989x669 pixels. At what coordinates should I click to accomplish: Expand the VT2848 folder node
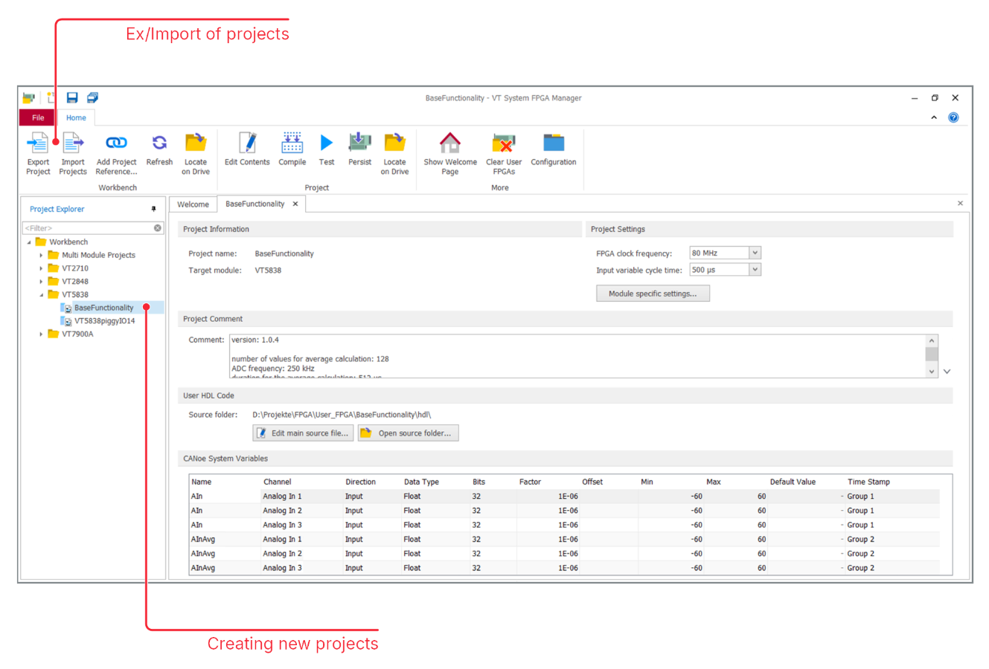[x=41, y=282]
